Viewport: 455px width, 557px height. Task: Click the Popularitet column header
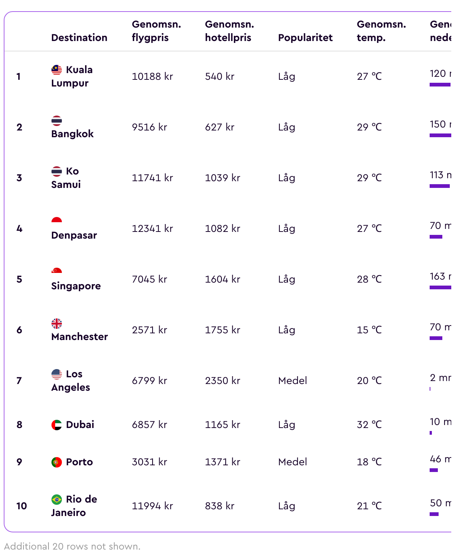click(x=305, y=38)
